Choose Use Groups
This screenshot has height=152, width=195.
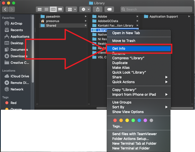click(139, 102)
